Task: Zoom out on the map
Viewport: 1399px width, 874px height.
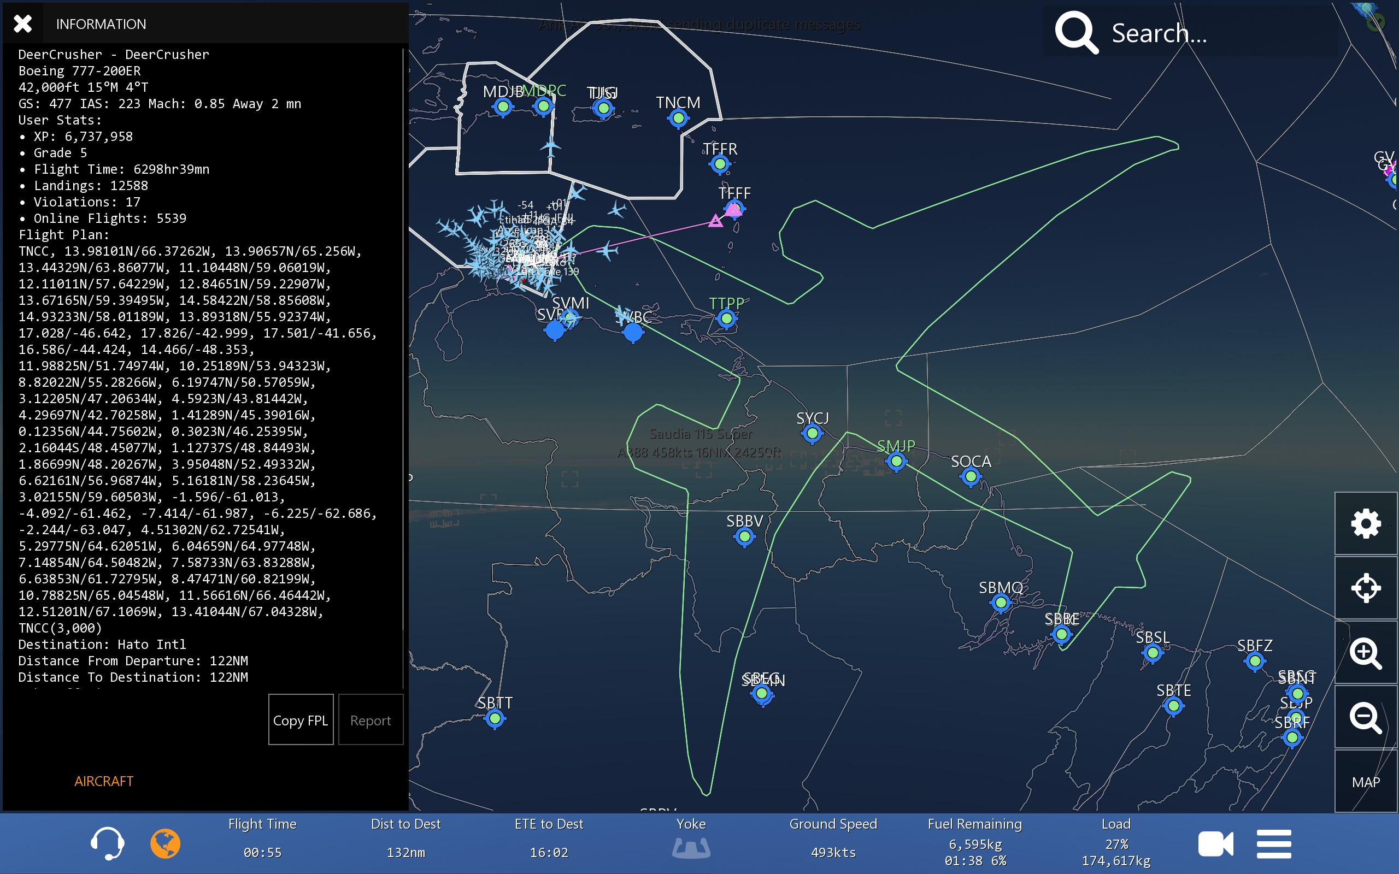Action: [1366, 717]
